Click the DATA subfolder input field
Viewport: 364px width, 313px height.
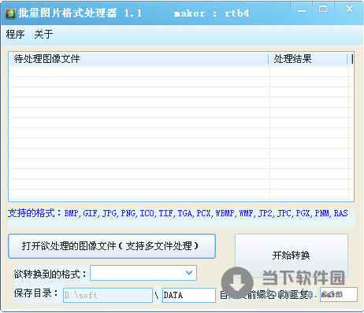pyautogui.click(x=189, y=295)
